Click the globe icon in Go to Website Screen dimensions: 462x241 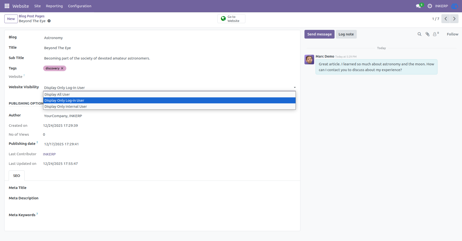point(223,18)
